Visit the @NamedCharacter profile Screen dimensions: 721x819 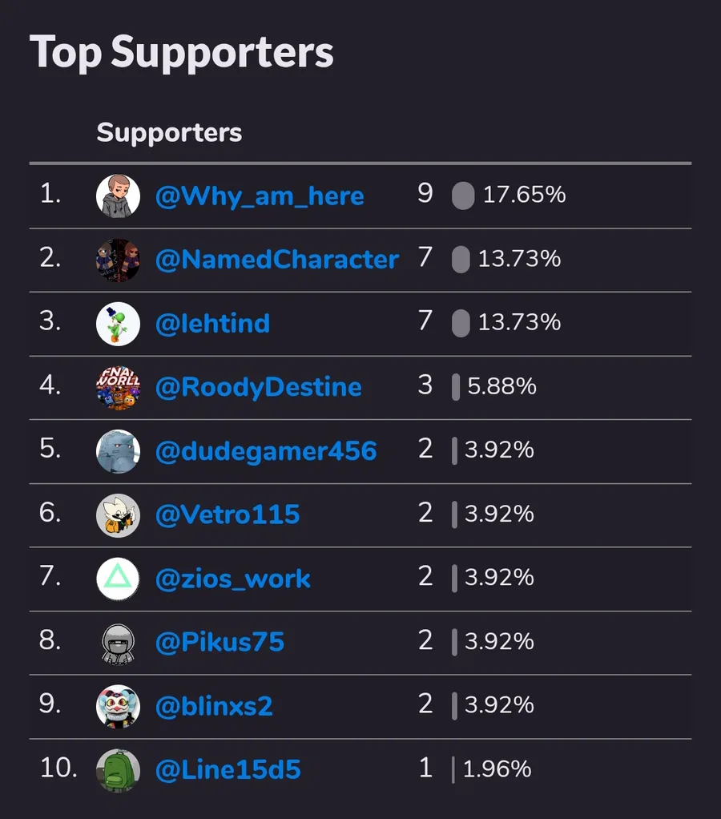point(277,260)
